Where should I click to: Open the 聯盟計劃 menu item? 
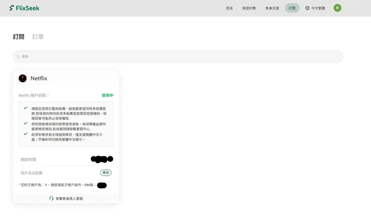tap(249, 8)
